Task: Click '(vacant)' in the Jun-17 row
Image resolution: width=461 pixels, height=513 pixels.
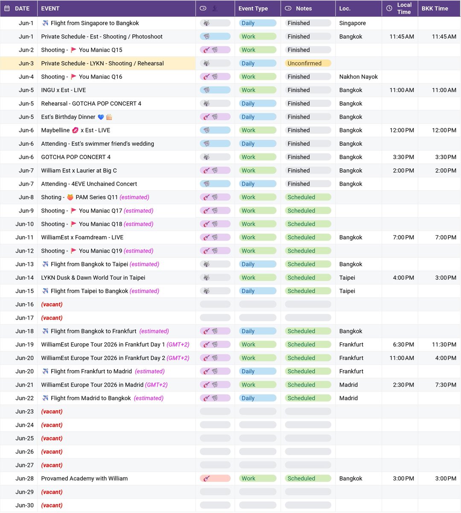Action: pos(52,318)
